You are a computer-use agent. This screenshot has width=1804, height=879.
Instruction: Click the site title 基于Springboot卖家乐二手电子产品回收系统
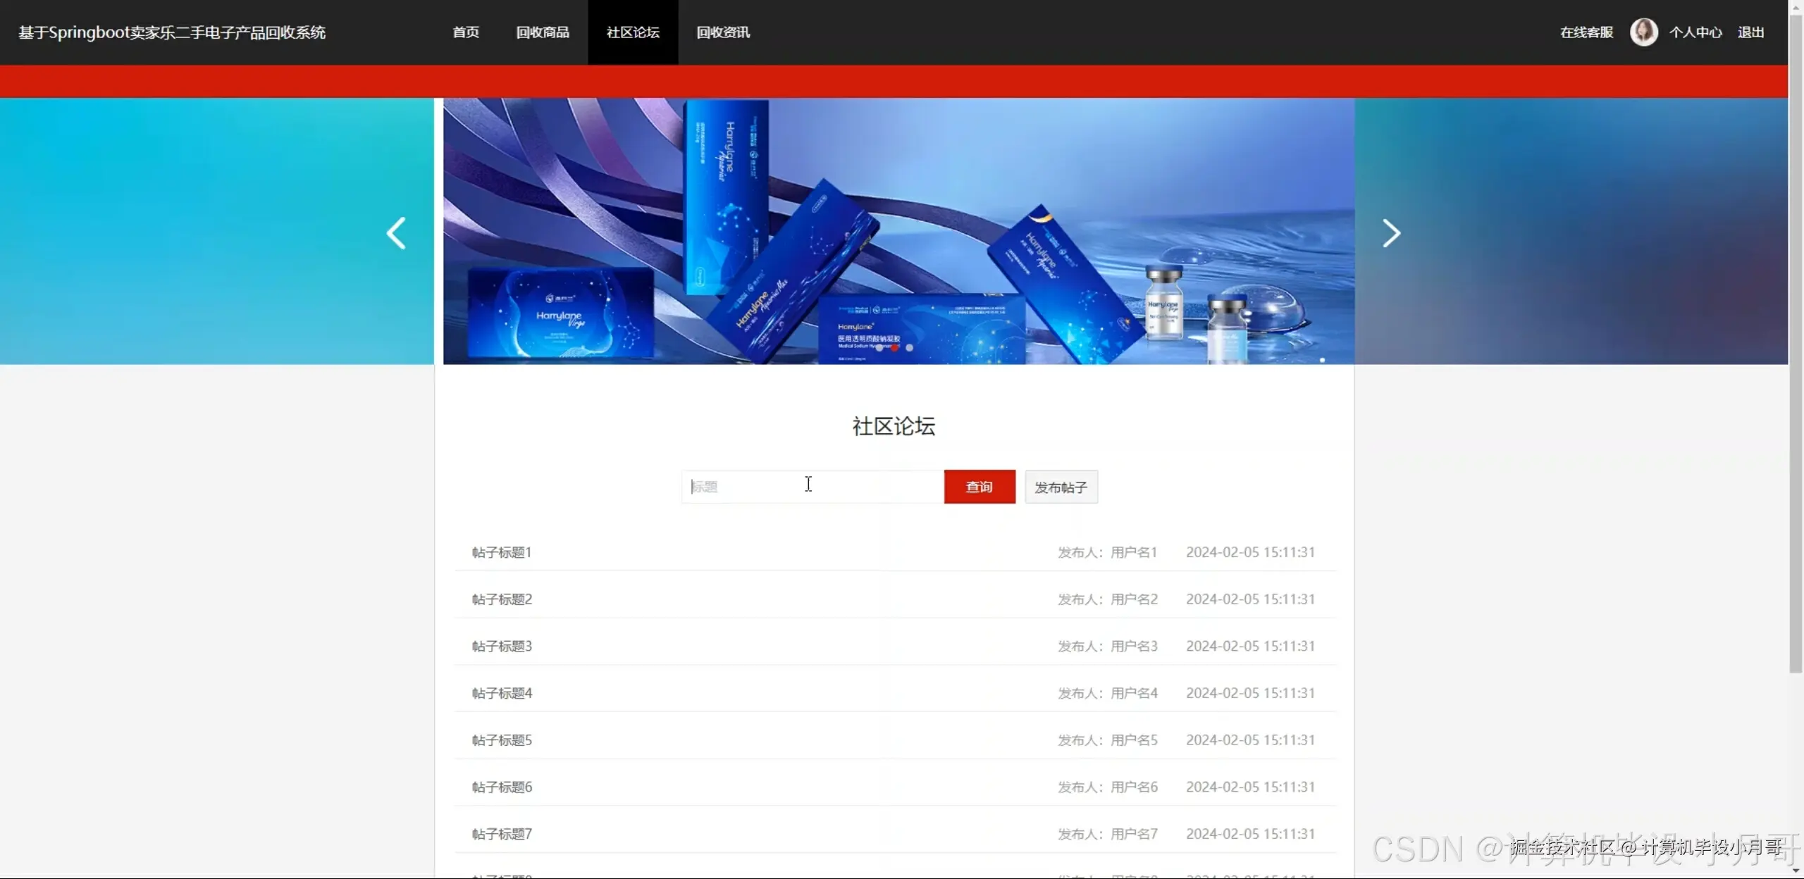point(172,32)
